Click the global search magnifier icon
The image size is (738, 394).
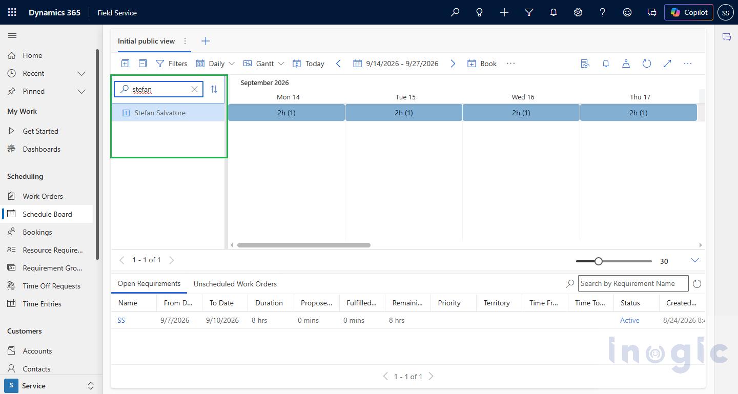[455, 12]
